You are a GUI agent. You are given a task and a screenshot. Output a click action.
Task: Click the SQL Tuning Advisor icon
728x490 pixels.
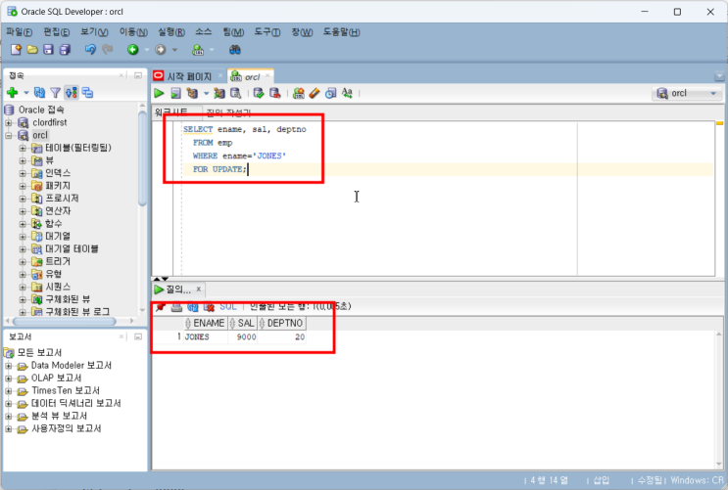click(236, 93)
